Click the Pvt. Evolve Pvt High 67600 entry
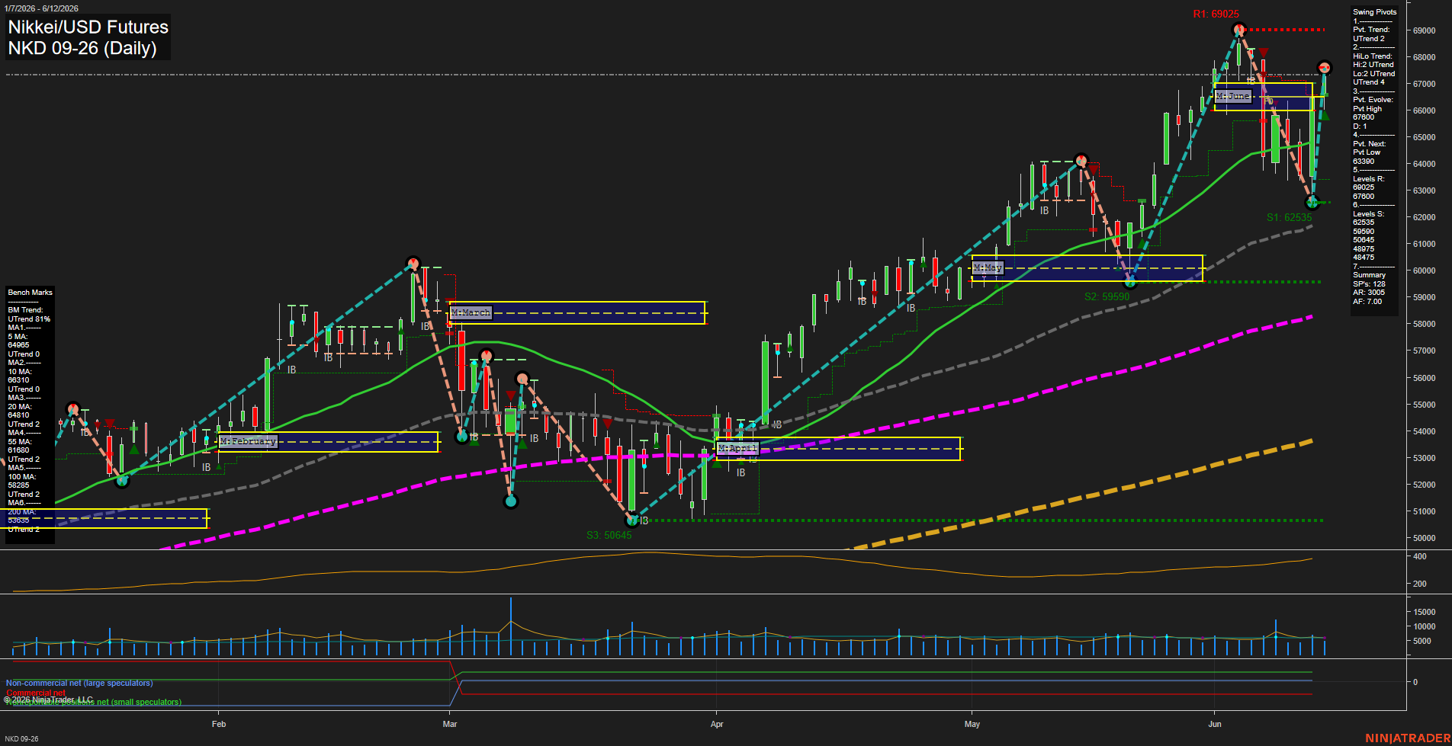The image size is (1452, 746). [1373, 109]
